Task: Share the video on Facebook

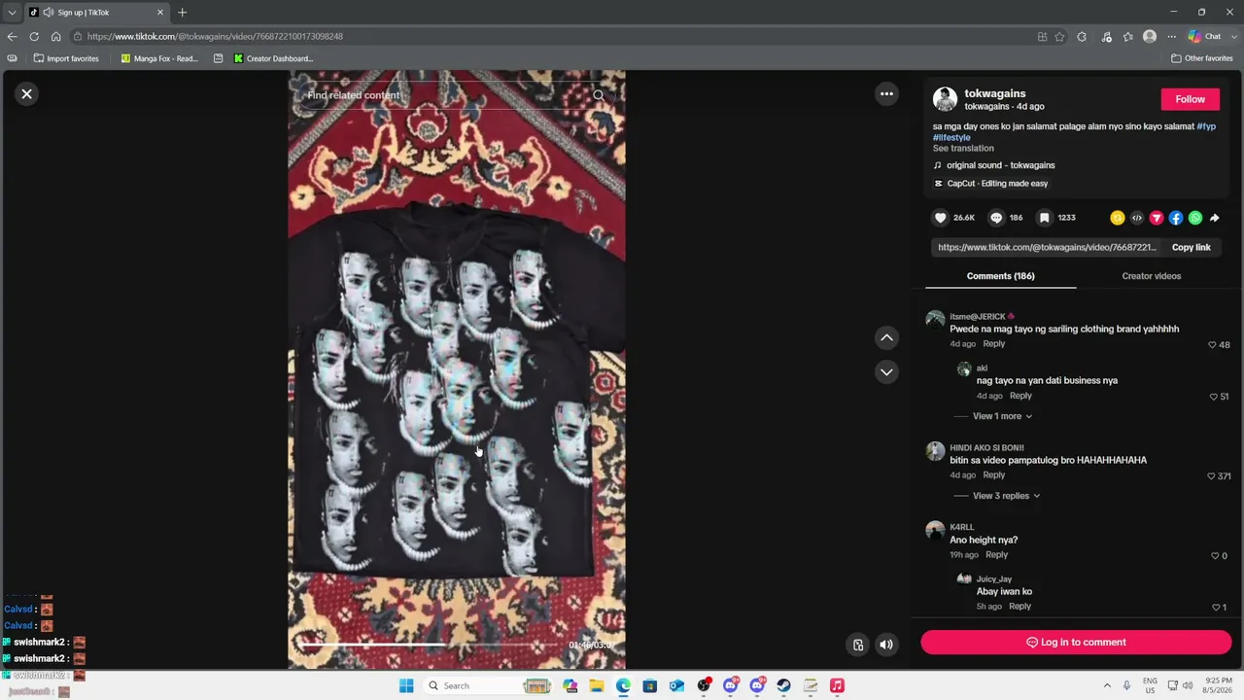Action: (1176, 218)
